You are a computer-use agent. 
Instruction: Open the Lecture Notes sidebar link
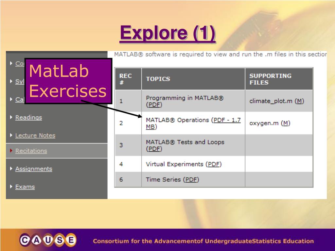pyautogui.click(x=35, y=135)
